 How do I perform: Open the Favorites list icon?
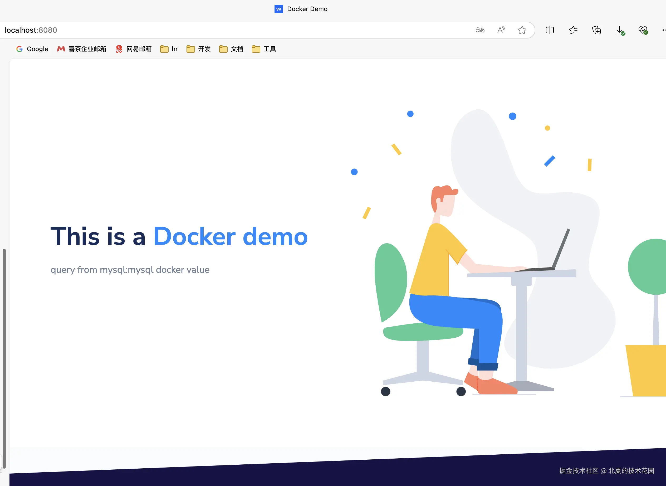(573, 30)
